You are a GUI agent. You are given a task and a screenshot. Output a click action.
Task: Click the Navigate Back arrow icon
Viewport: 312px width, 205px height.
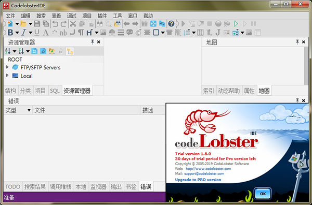click(127, 24)
